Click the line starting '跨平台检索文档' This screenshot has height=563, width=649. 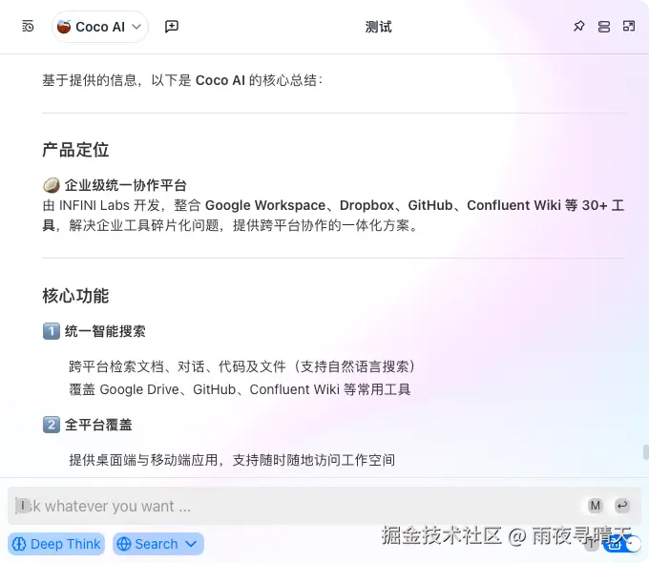(242, 366)
